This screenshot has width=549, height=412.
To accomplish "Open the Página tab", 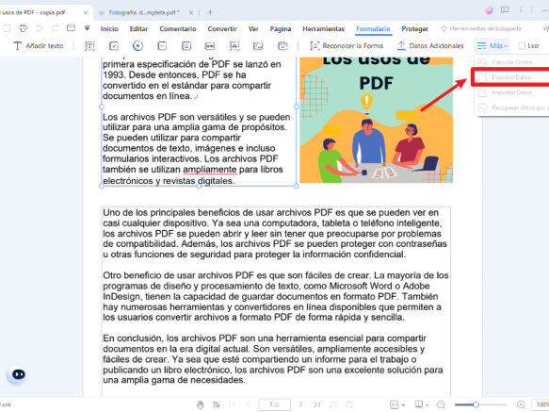I will pos(280,28).
